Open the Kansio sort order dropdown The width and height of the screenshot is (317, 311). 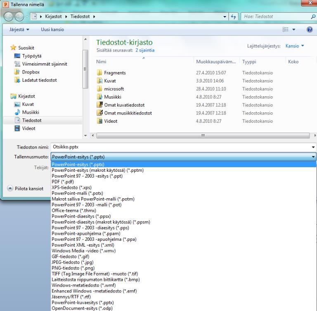coord(295,46)
